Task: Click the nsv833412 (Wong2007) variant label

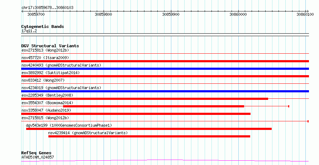Action: click(x=43, y=80)
